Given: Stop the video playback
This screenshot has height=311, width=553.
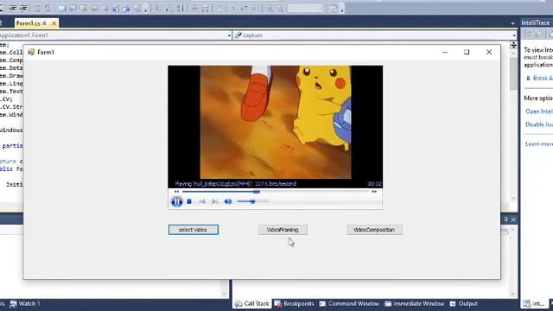Looking at the screenshot, I should click(189, 201).
